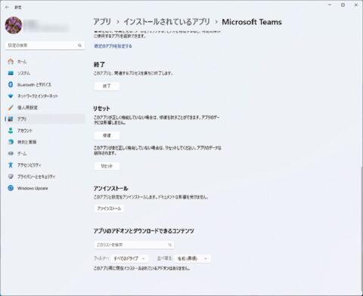Open the user profile avatar
Image resolution: width=363 pixels, height=296 pixels.
coord(14,25)
